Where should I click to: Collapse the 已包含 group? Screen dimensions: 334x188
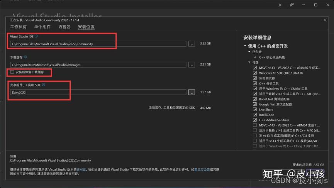pos(249,52)
